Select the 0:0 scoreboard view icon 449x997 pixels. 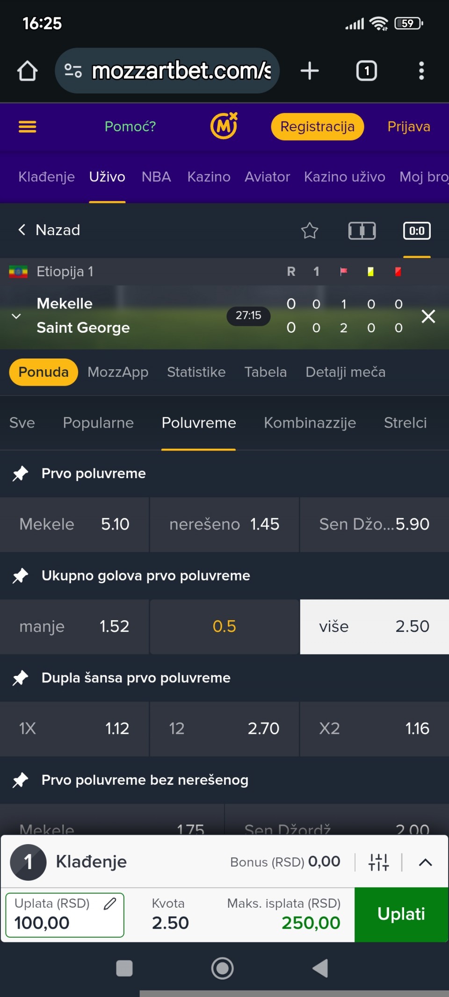click(x=416, y=230)
